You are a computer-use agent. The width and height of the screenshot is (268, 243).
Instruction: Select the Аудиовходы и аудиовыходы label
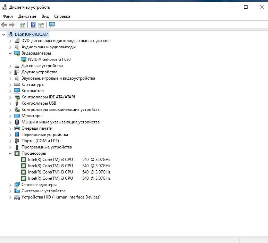[x=49, y=47]
